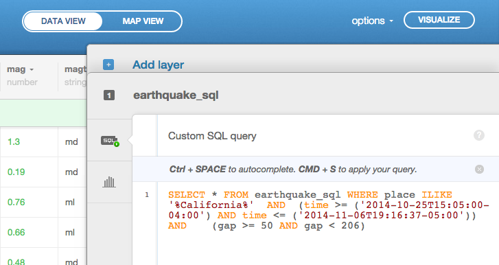Image resolution: width=499 pixels, height=265 pixels.
Task: Click the ml cell in the 0.66 row
Action: pos(72,233)
